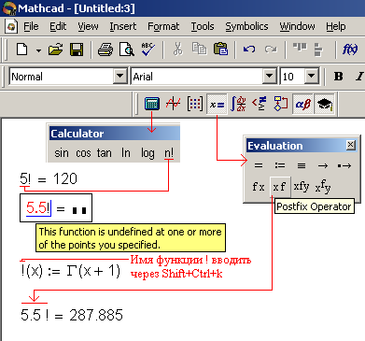Open the Calculator toolbar icon

[152, 104]
